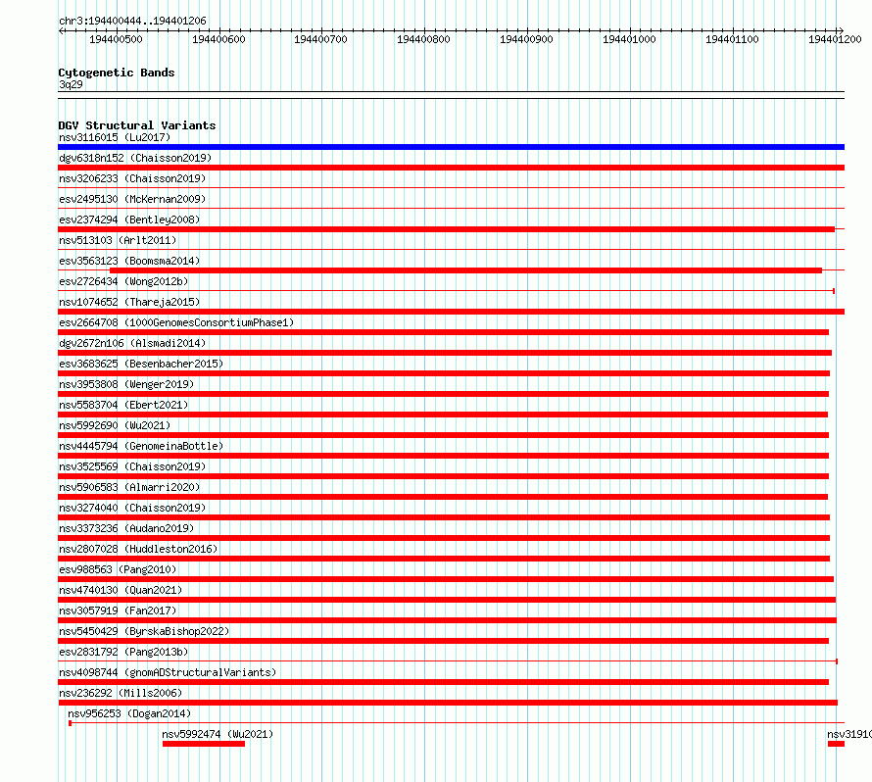The width and height of the screenshot is (872, 782).
Task: Click the partially visible nsv3191 label at right
Action: (x=849, y=734)
